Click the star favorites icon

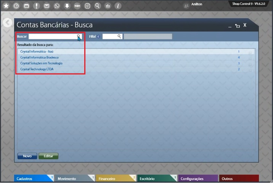[6, 6]
